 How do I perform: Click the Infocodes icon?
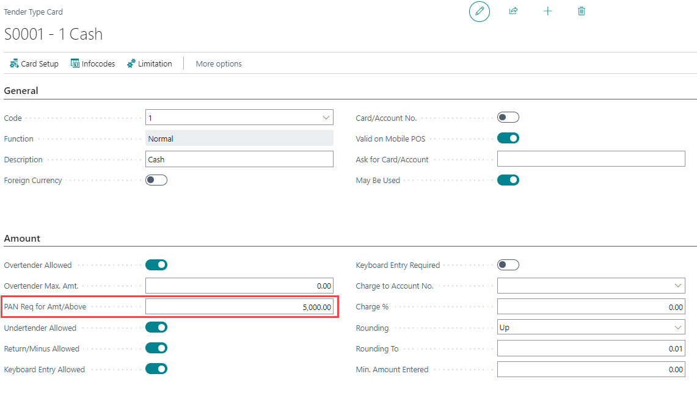pos(75,63)
